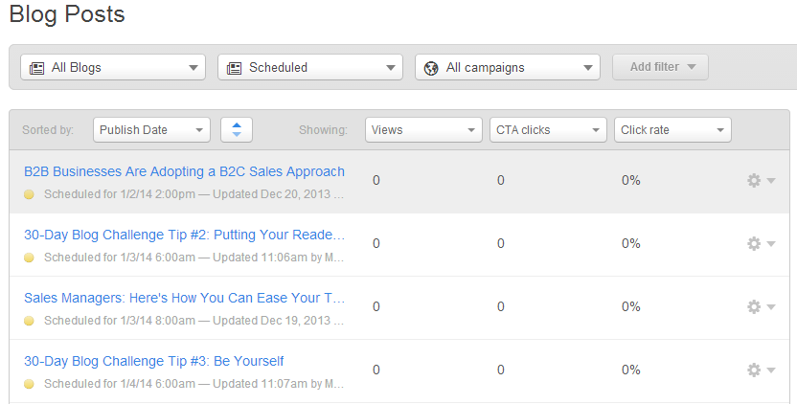797x404 pixels.
Task: Open the Scheduled status dropdown
Action: [310, 68]
